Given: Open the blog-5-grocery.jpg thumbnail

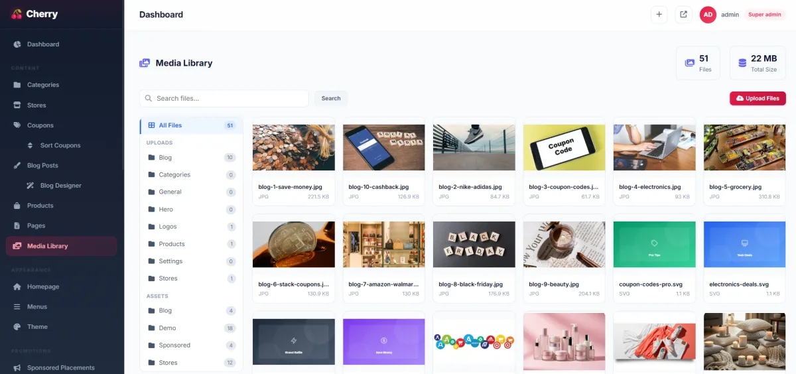Looking at the screenshot, I should [x=745, y=147].
